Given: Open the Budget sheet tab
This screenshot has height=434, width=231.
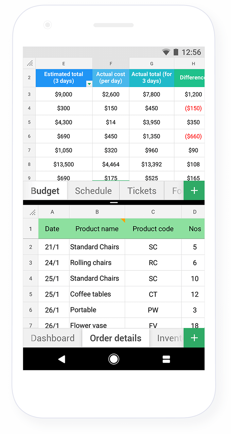Looking at the screenshot, I should [x=45, y=190].
